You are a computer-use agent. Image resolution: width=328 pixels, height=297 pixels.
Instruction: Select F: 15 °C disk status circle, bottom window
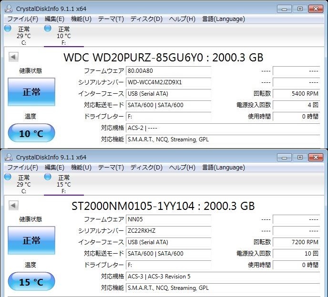[x=48, y=177]
